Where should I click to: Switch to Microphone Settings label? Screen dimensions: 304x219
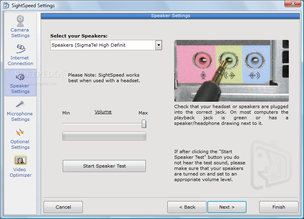click(20, 116)
